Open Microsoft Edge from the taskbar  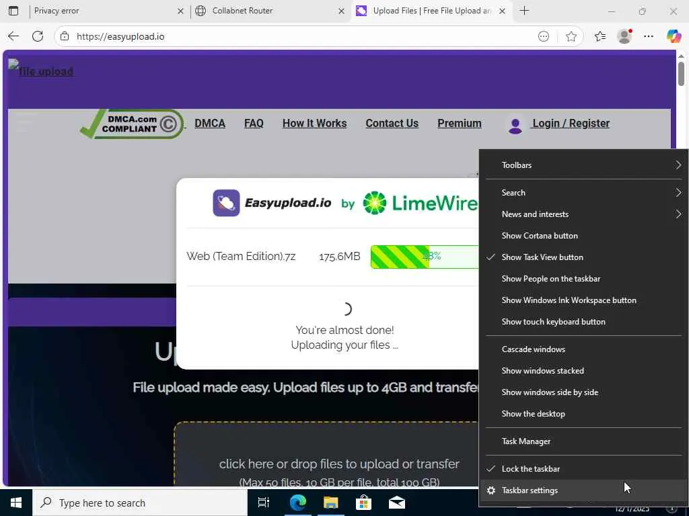click(x=297, y=503)
